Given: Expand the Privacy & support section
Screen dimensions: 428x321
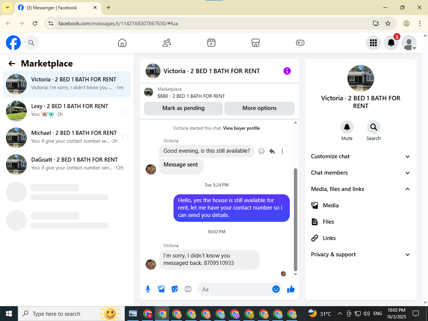Looking at the screenshot, I should click(360, 254).
